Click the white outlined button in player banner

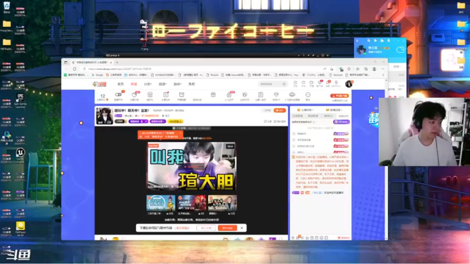point(206,228)
